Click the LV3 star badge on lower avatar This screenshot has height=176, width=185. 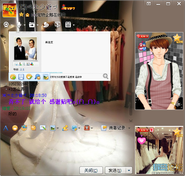tap(178, 132)
